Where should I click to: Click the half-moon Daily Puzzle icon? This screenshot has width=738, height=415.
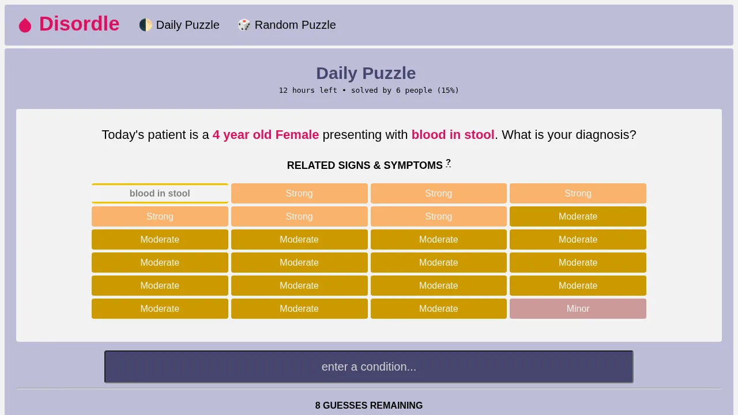(x=146, y=25)
